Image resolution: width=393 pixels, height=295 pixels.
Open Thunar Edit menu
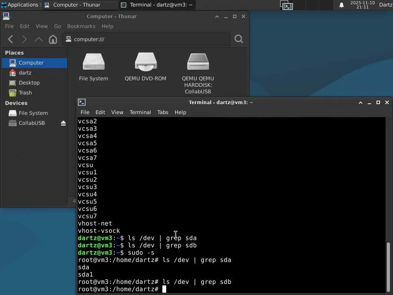(x=25, y=26)
